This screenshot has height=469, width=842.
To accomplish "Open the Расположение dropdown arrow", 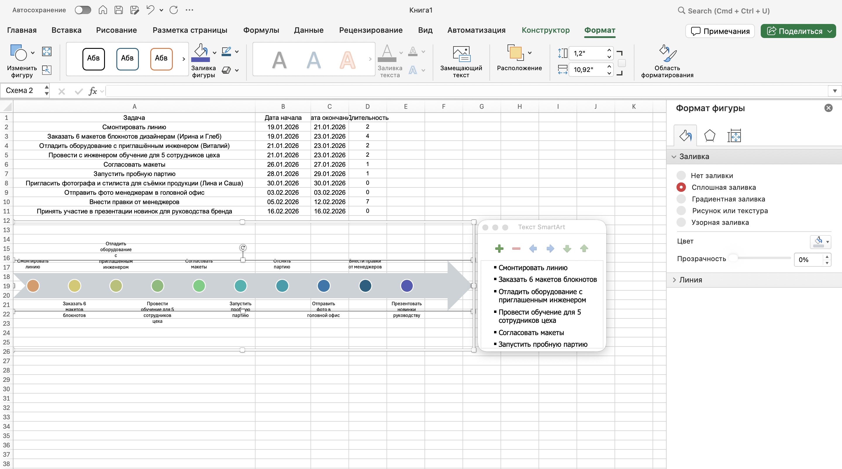I will [x=530, y=53].
